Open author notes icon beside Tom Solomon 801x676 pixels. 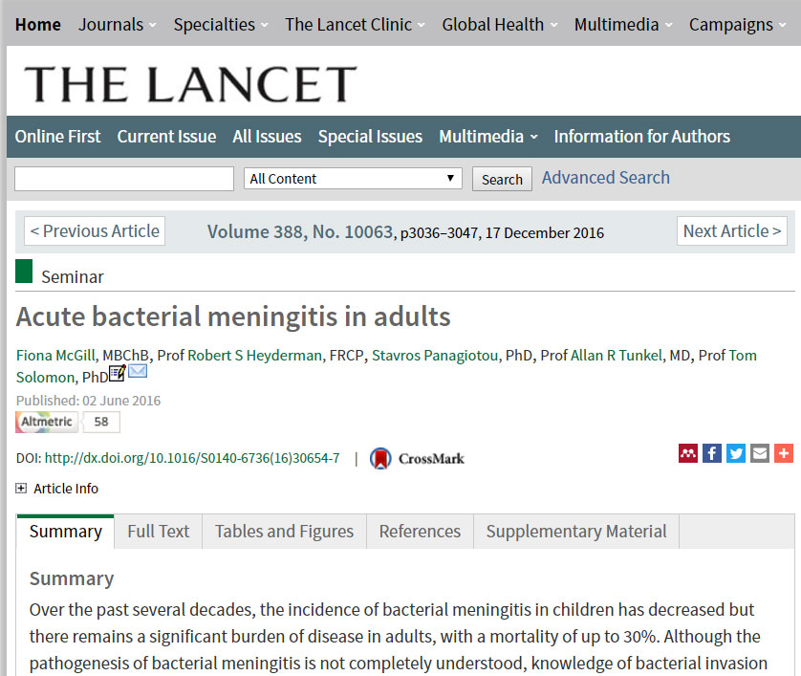[118, 373]
